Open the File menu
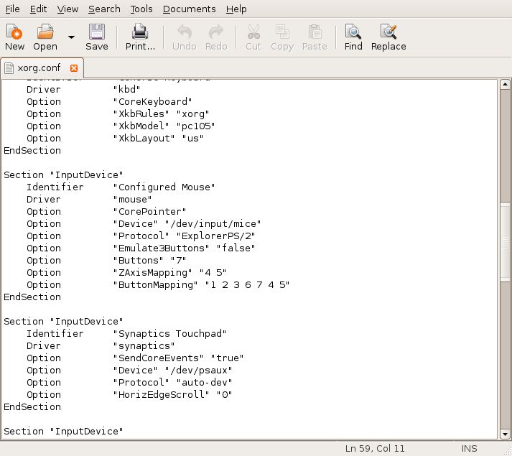The width and height of the screenshot is (512, 456). click(x=13, y=9)
